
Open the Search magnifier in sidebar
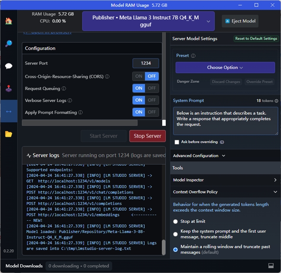9,44
